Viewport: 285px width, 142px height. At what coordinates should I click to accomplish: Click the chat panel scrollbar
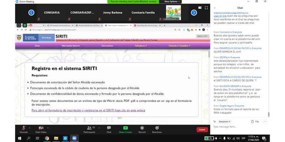pyautogui.click(x=269, y=114)
